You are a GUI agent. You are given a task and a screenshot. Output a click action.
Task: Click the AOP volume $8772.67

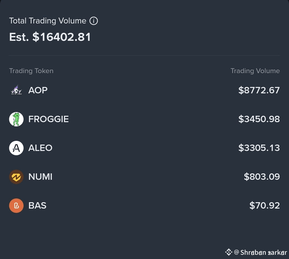pyautogui.click(x=259, y=90)
